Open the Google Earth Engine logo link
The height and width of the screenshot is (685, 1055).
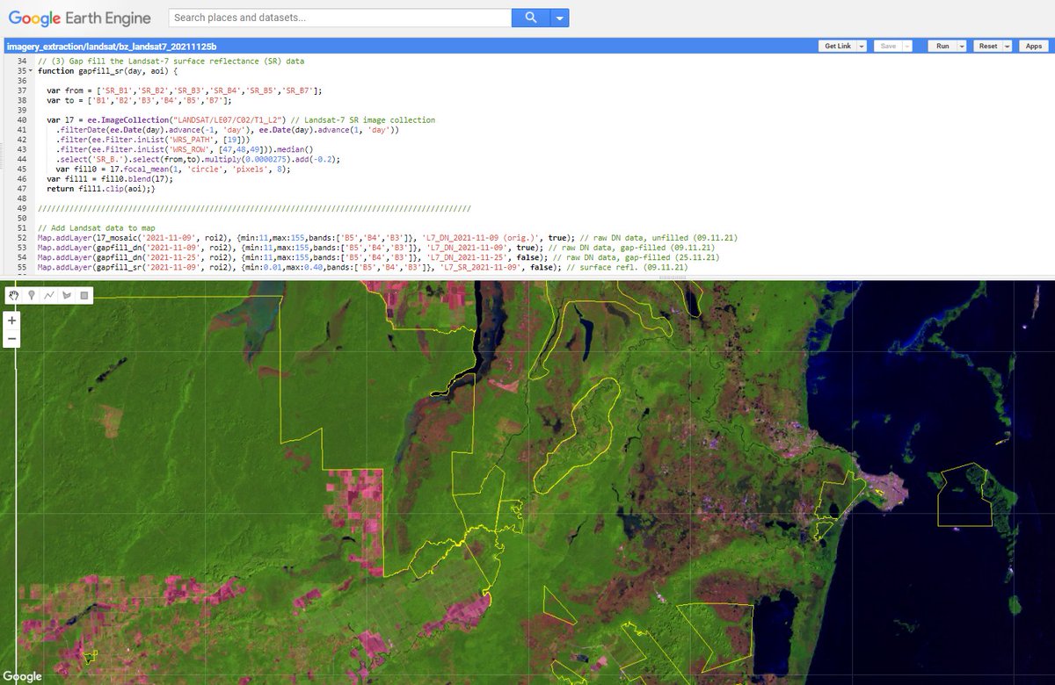coord(80,18)
